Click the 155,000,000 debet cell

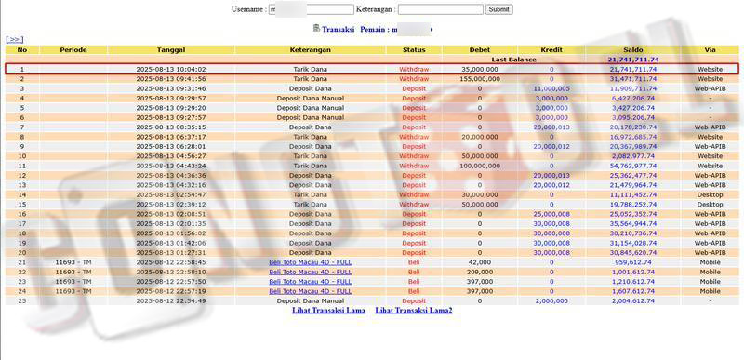479,79
